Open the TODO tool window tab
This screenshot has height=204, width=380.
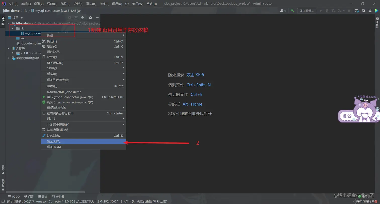[x=14, y=196]
